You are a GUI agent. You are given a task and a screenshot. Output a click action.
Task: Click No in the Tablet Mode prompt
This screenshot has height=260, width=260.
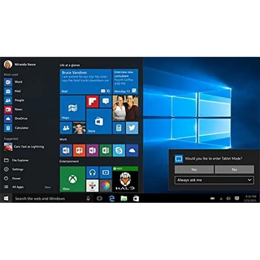click(234, 169)
